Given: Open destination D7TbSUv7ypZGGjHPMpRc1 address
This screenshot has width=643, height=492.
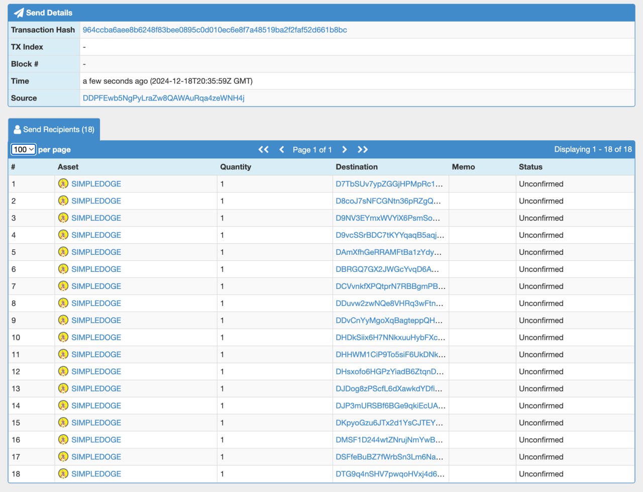Looking at the screenshot, I should click(389, 184).
